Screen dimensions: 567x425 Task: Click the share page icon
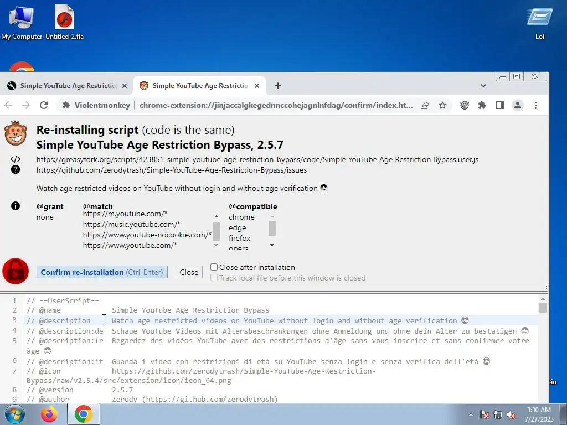point(425,105)
